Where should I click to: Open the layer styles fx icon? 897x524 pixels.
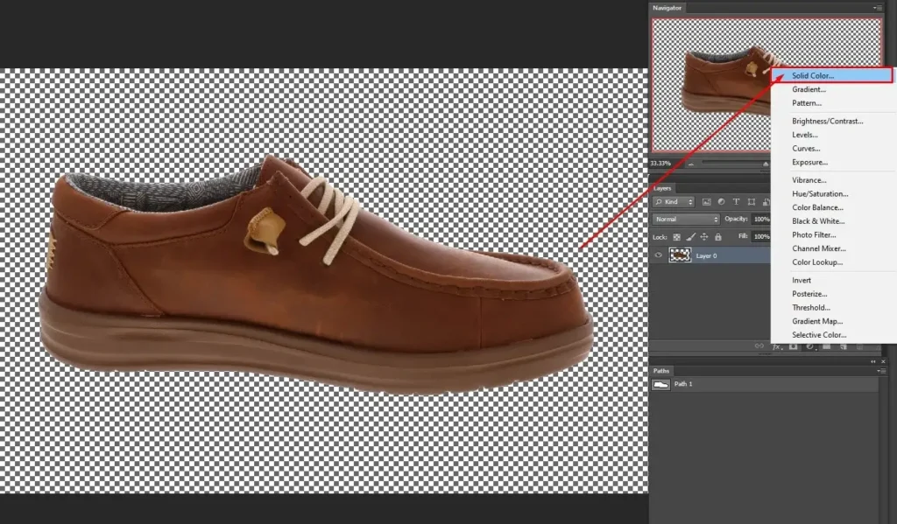pos(776,347)
